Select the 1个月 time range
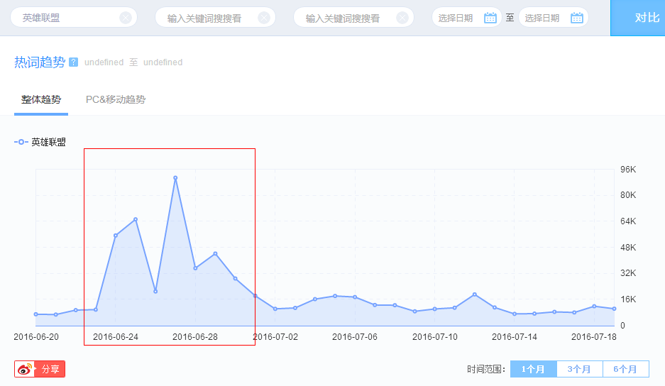The width and height of the screenshot is (665, 386). tap(533, 369)
